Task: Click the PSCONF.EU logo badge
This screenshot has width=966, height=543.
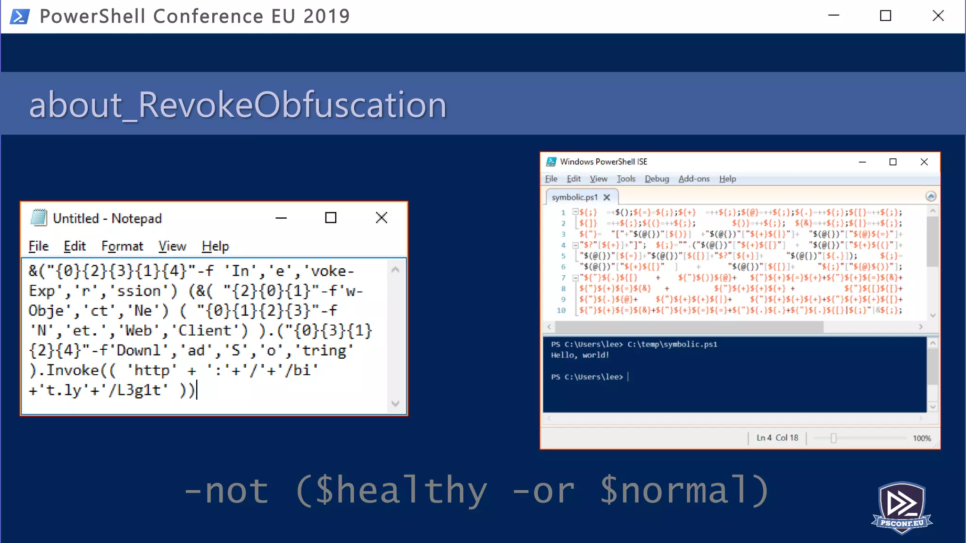Action: (x=902, y=508)
